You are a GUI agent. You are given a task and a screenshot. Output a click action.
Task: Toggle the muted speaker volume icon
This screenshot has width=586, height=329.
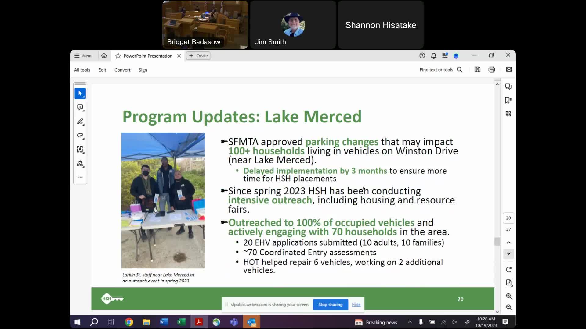[454, 322]
